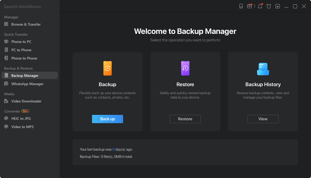Screen dimensions: 311x178
Task: Click the device phone icon in title bar
Action: coord(241,6)
